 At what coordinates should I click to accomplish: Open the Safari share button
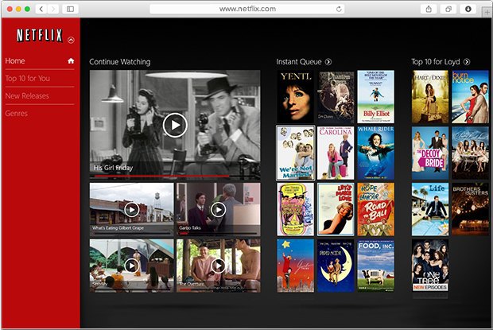click(x=429, y=9)
